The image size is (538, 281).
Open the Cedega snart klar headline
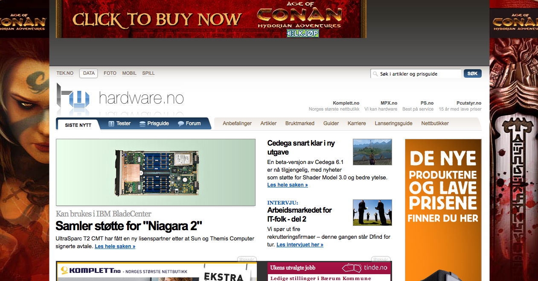[301, 148]
